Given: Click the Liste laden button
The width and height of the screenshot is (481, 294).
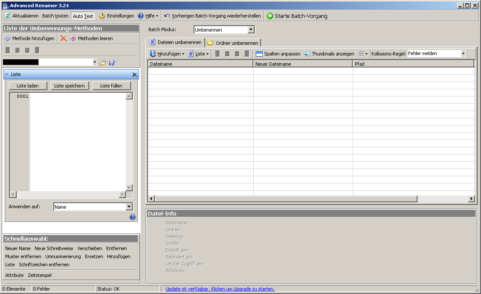Looking at the screenshot, I should pos(28,86).
